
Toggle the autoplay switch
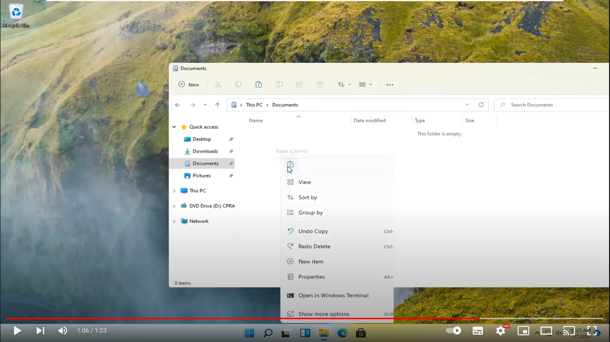[x=453, y=331]
